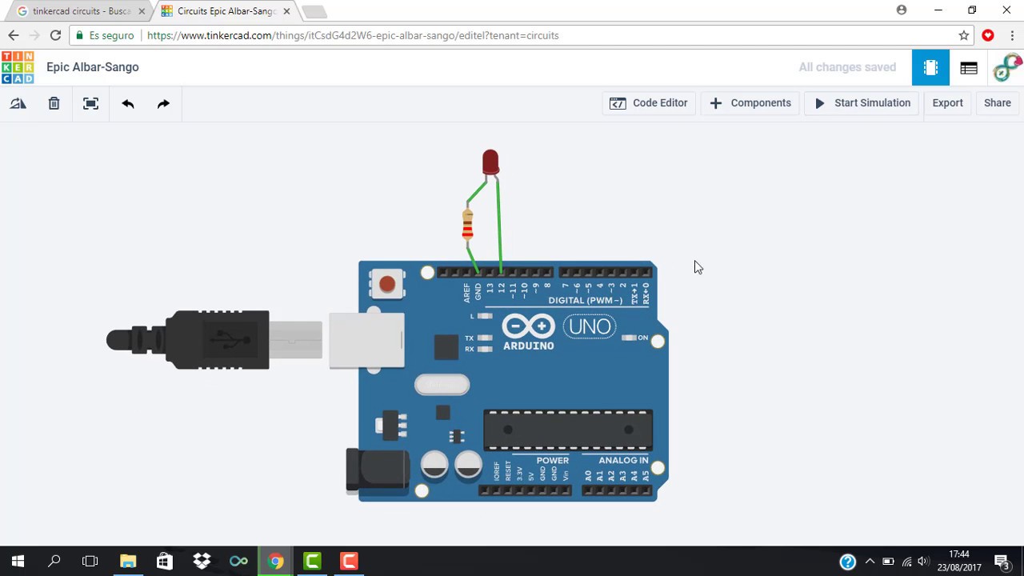Viewport: 1024px width, 576px height.
Task: Open a new browser tab
Action: tap(314, 12)
